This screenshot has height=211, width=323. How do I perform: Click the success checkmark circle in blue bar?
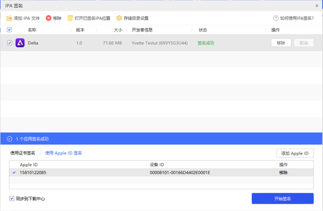[9, 139]
